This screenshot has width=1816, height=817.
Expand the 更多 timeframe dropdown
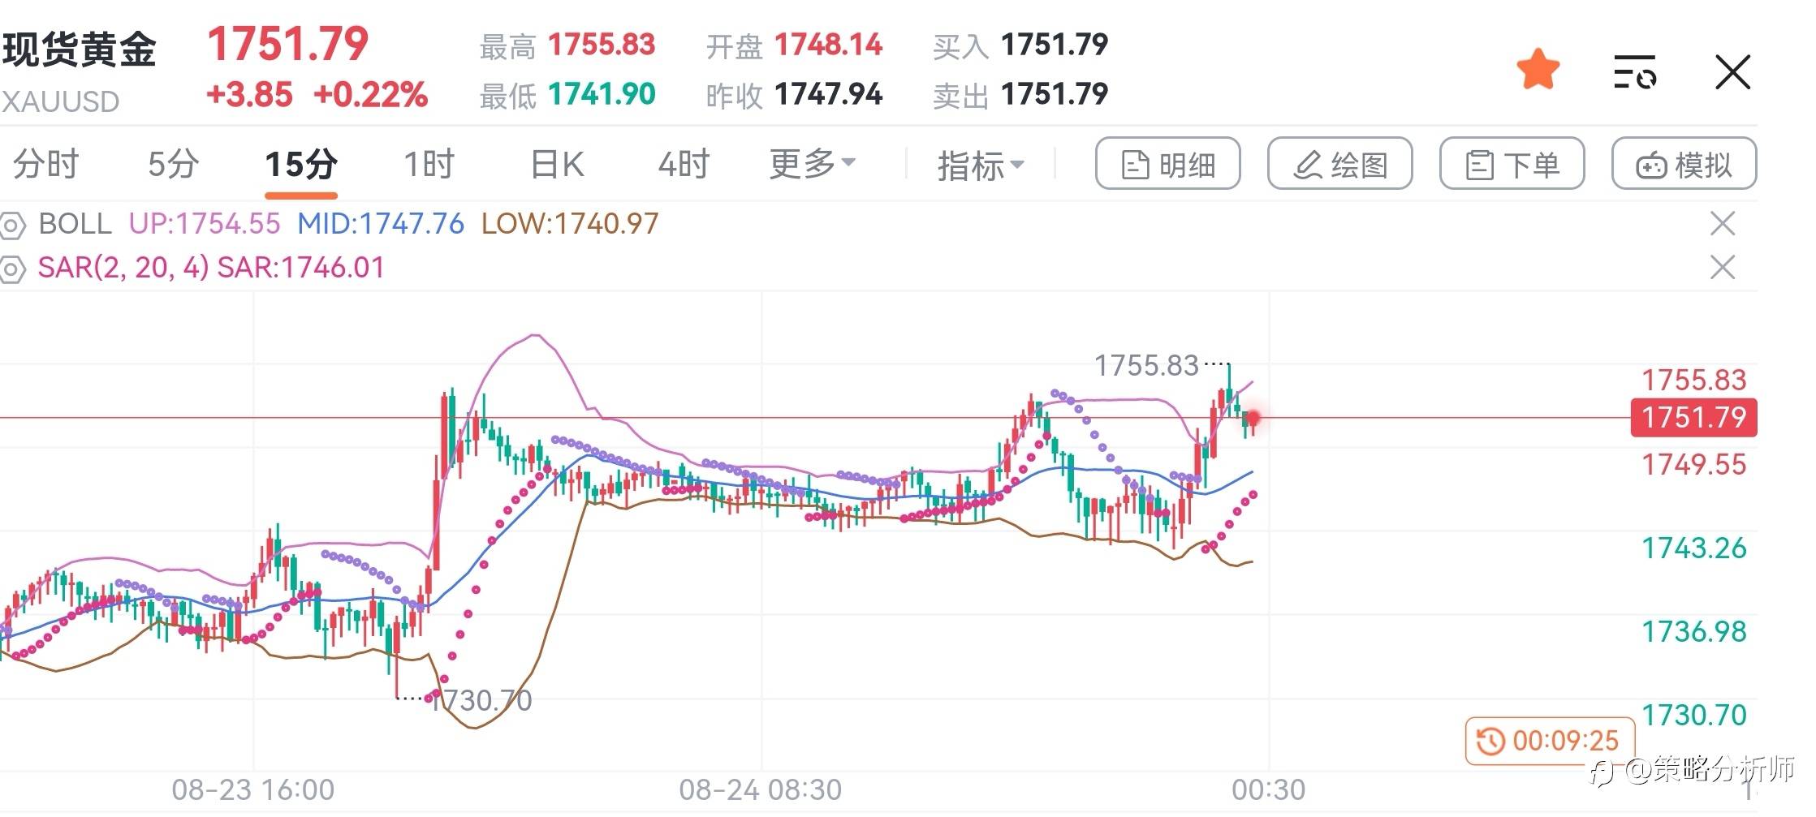[x=813, y=164]
